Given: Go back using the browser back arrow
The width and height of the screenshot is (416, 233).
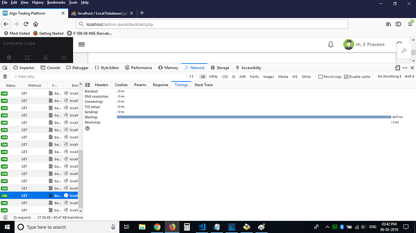Looking at the screenshot, I should 6,24.
